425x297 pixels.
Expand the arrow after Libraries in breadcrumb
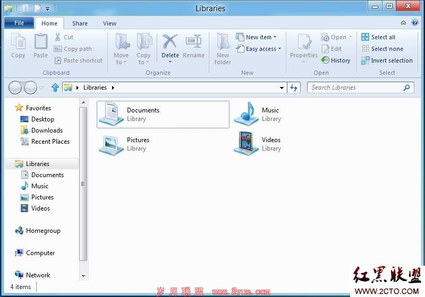[x=113, y=88]
